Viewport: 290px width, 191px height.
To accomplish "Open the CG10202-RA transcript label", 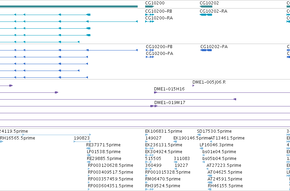I will click(x=214, y=11).
